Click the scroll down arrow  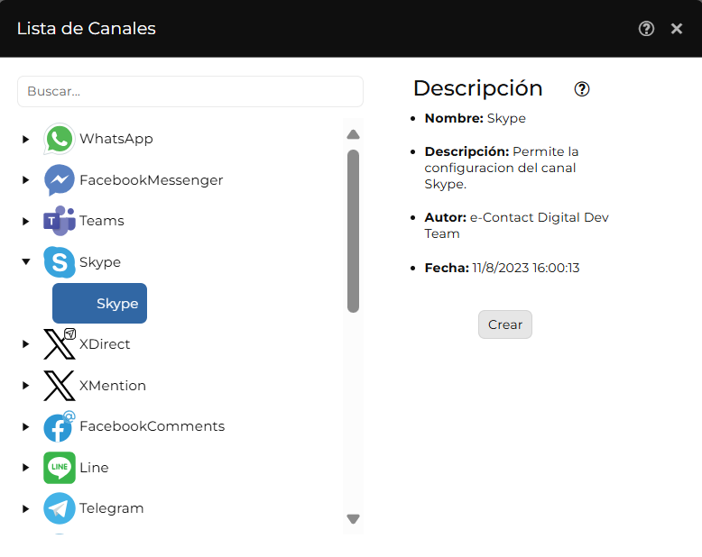(353, 519)
